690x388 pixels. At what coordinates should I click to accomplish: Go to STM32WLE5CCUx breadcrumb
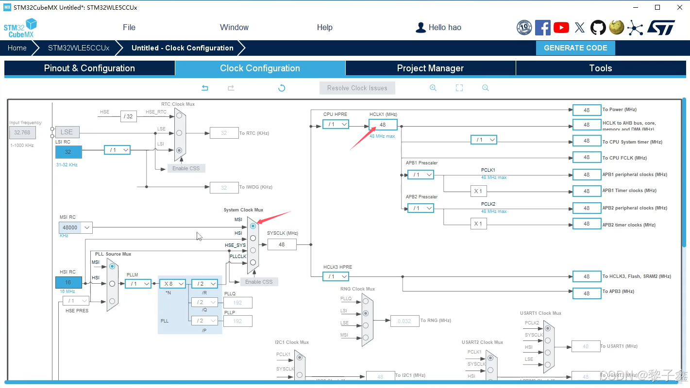coord(79,48)
